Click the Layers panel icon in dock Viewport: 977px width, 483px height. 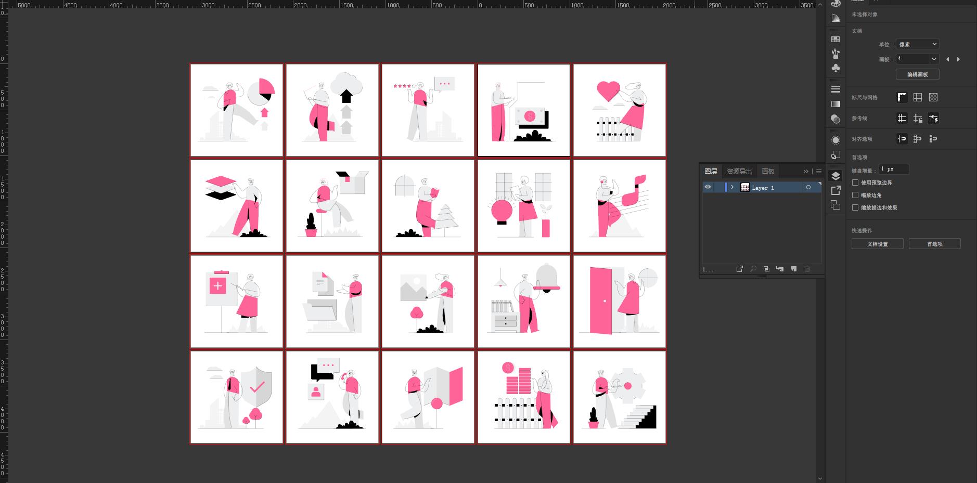[835, 176]
